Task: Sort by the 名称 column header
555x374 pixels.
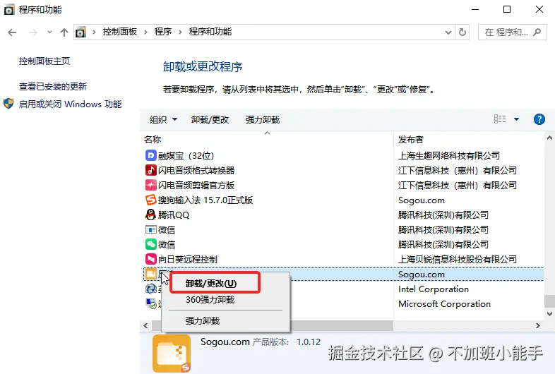Action: pyautogui.click(x=153, y=140)
